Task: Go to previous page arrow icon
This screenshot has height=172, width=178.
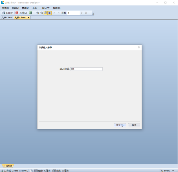Action: coord(59,13)
